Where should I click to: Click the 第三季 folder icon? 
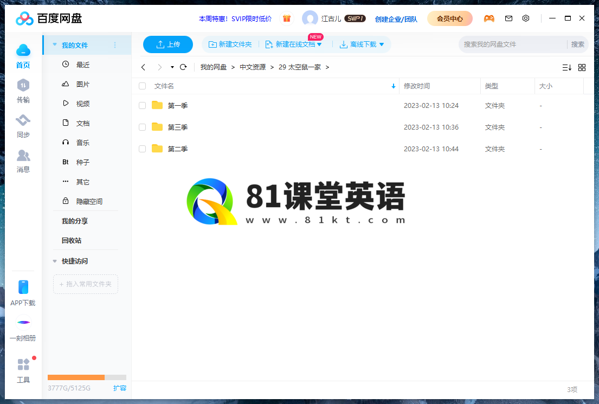tap(157, 127)
